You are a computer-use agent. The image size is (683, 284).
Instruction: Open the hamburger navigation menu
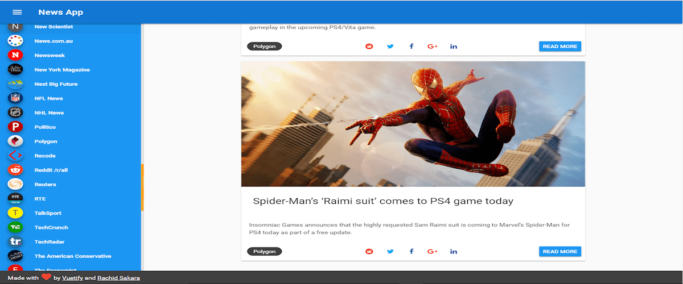[x=17, y=12]
